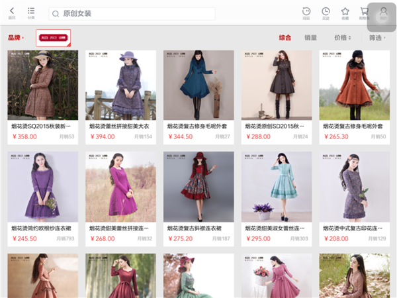Image resolution: width=397 pixels, height=298 pixels.
Task: Expand the 品牌 brand filter
Action: [x=16, y=38]
